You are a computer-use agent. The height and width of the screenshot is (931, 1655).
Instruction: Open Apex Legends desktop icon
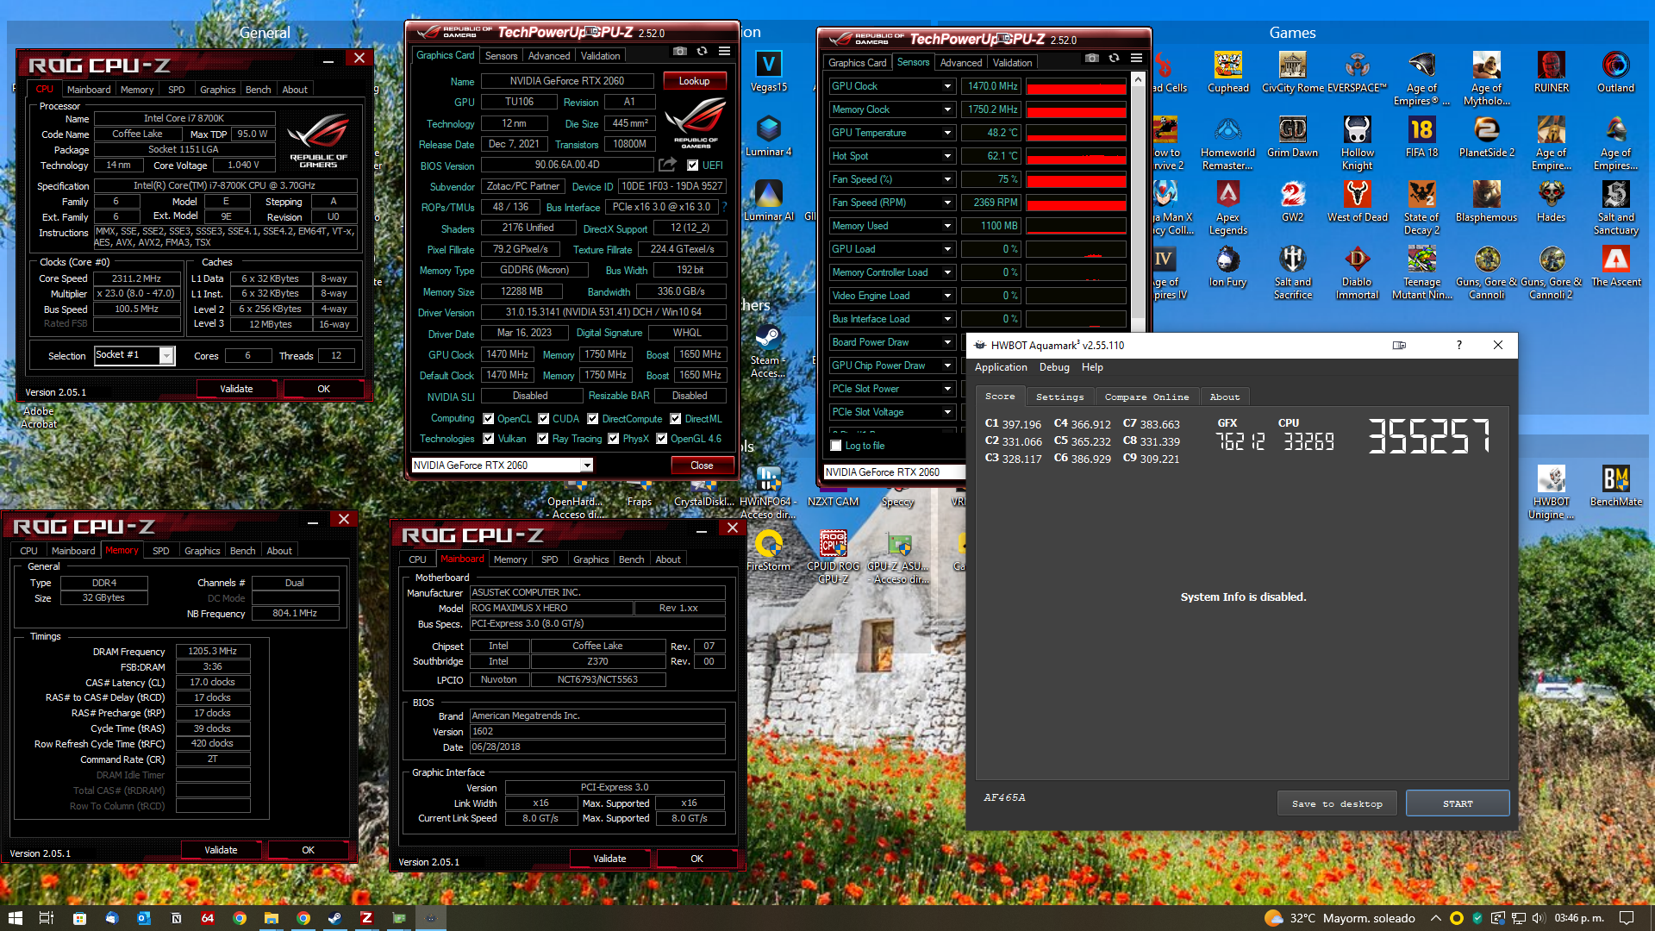(1227, 208)
